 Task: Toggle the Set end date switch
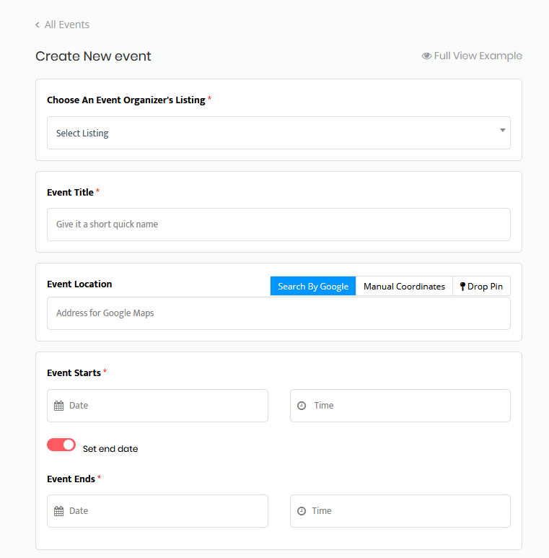point(61,445)
